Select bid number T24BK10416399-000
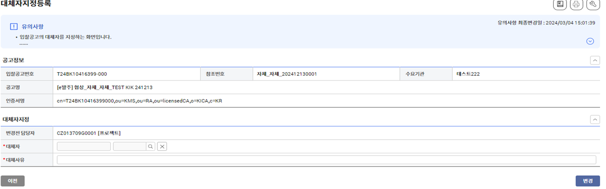606x189 pixels. [82, 74]
